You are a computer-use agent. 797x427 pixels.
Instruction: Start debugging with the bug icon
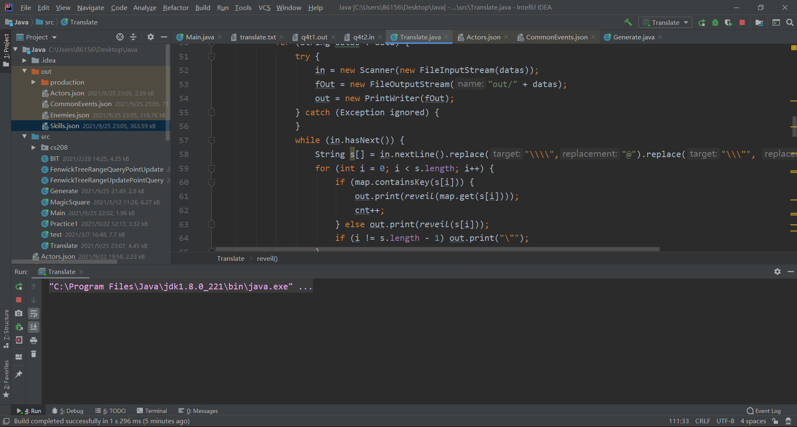(x=715, y=22)
